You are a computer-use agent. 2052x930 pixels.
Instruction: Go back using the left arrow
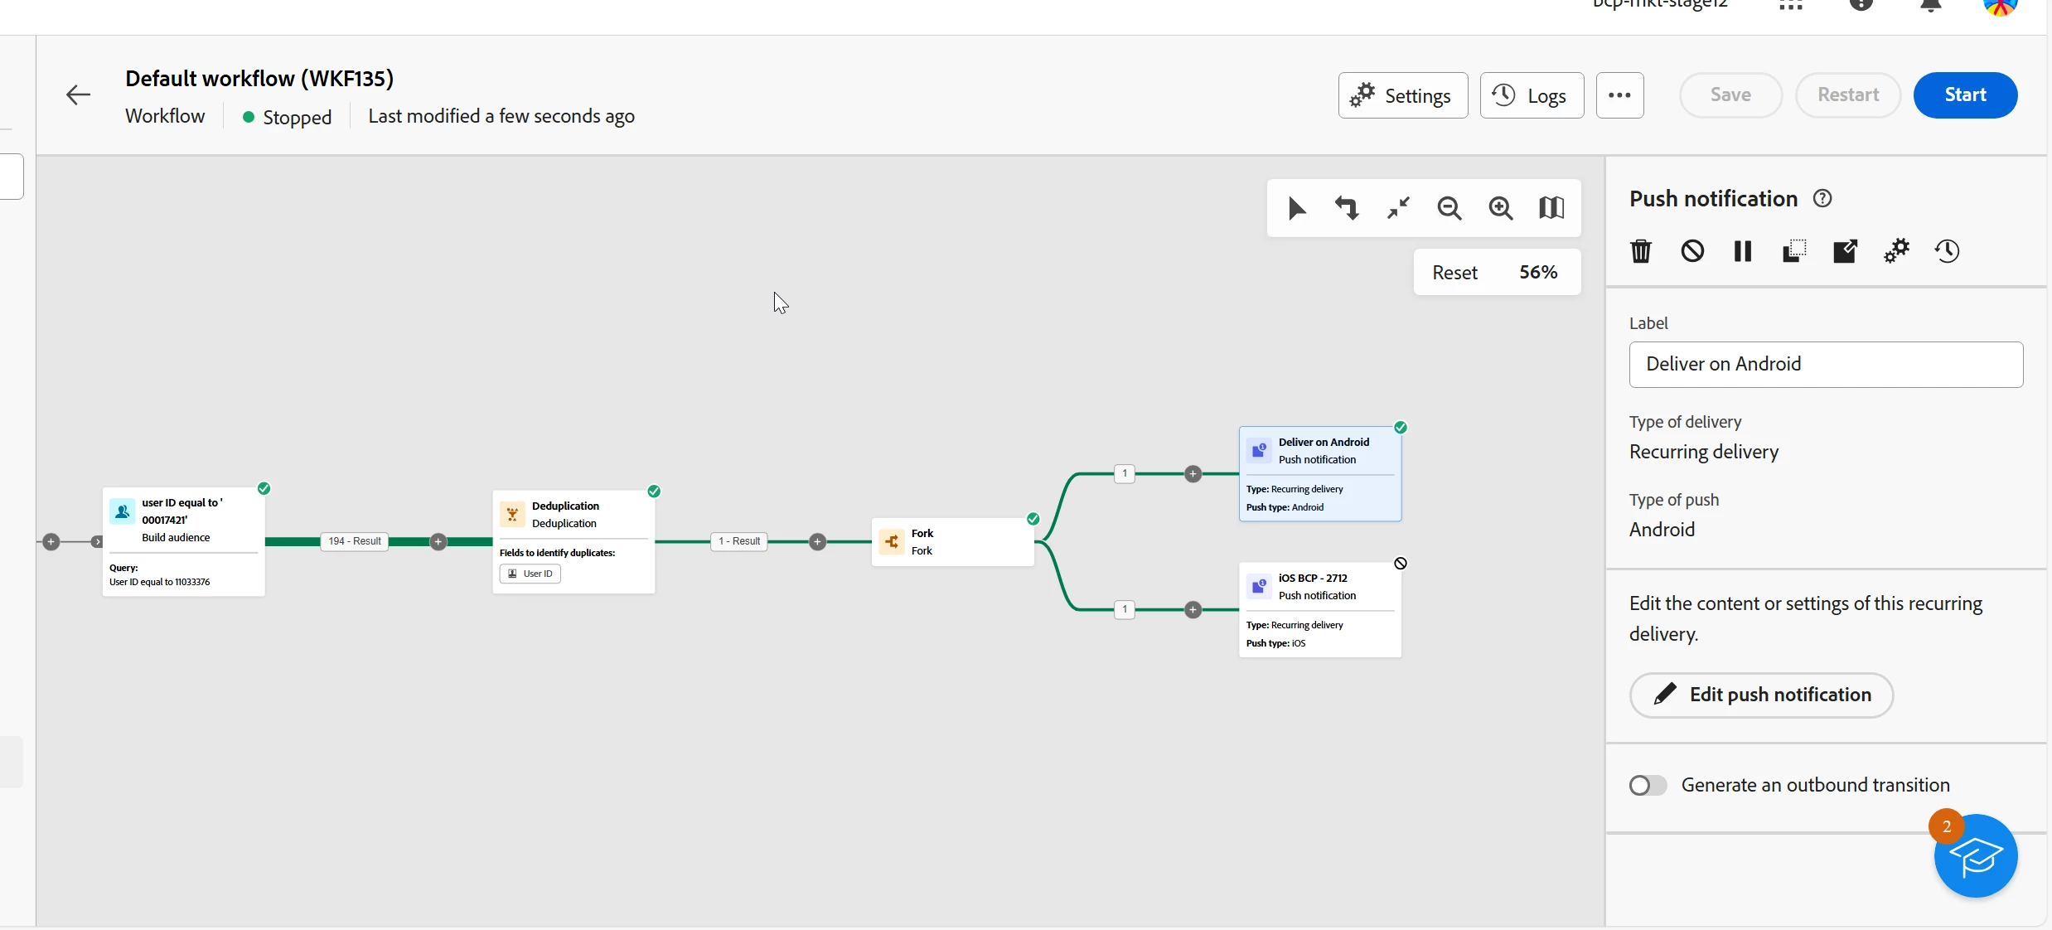(x=78, y=95)
